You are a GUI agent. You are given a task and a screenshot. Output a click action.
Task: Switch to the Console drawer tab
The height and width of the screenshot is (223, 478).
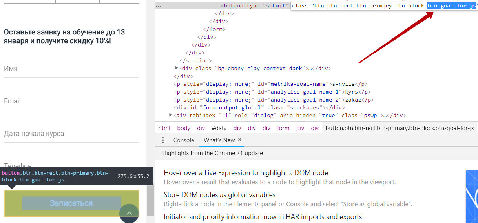184,140
